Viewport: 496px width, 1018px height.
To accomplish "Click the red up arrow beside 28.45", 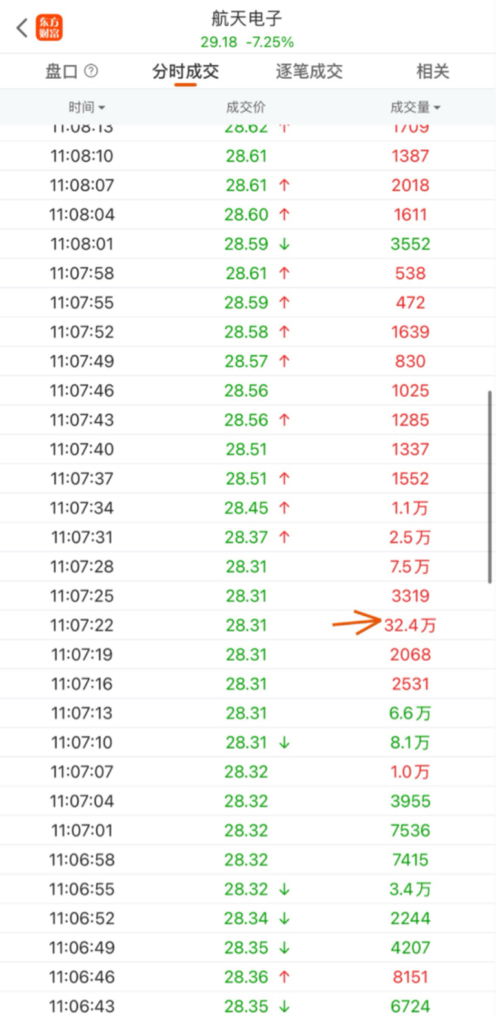I will [x=284, y=508].
